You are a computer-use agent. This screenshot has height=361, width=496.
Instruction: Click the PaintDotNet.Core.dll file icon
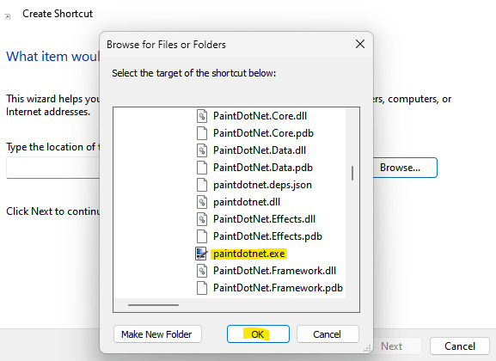click(x=202, y=116)
